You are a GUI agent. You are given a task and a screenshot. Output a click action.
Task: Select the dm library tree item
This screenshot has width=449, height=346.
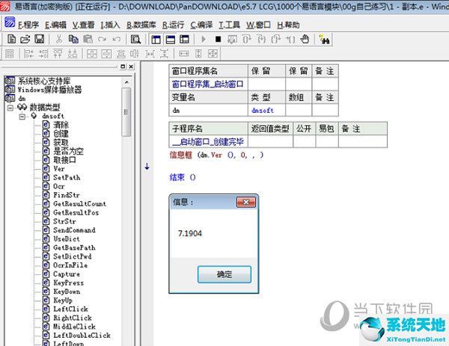click(22, 99)
